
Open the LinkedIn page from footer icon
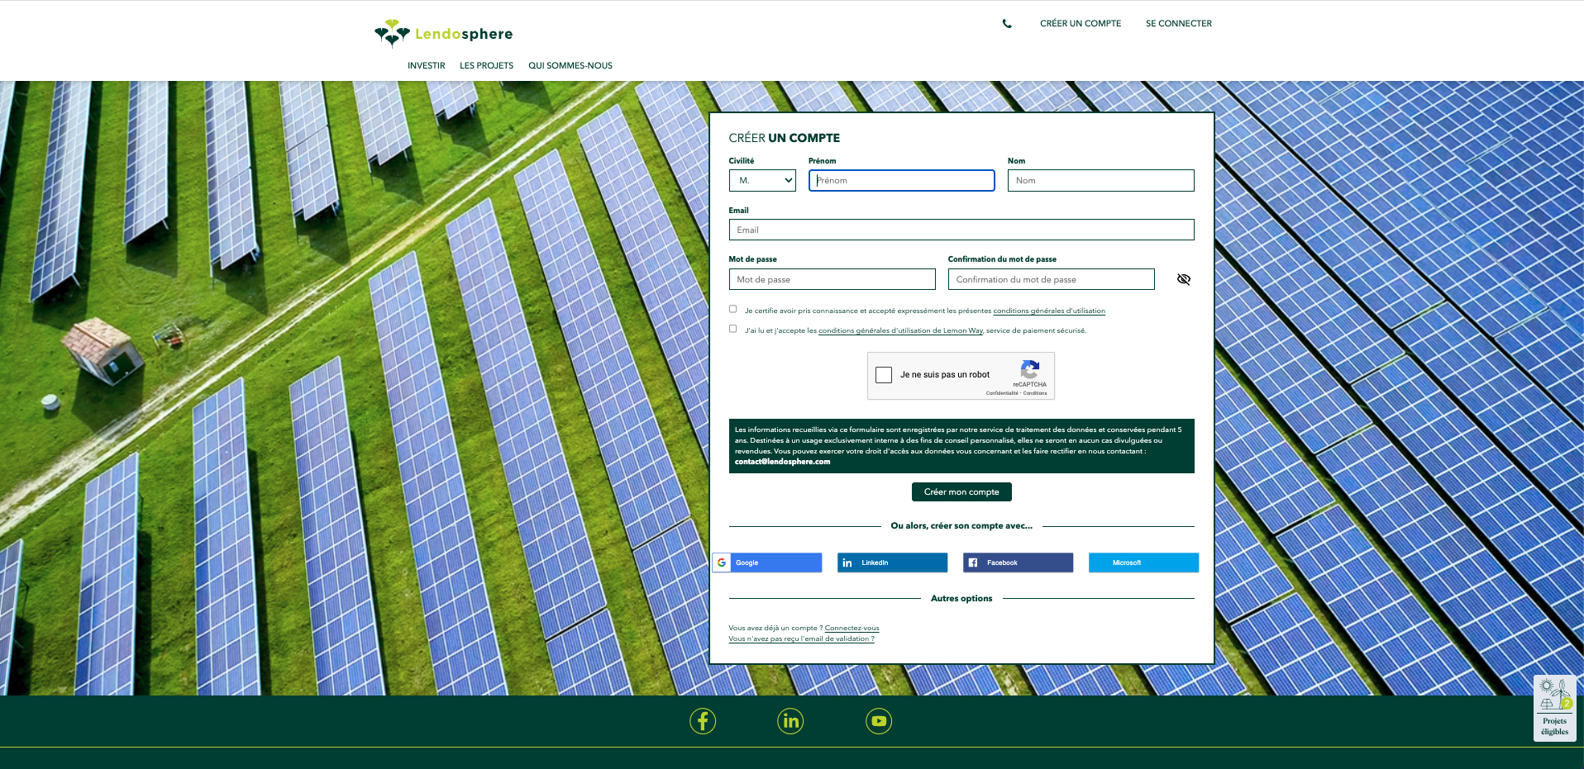point(790,721)
